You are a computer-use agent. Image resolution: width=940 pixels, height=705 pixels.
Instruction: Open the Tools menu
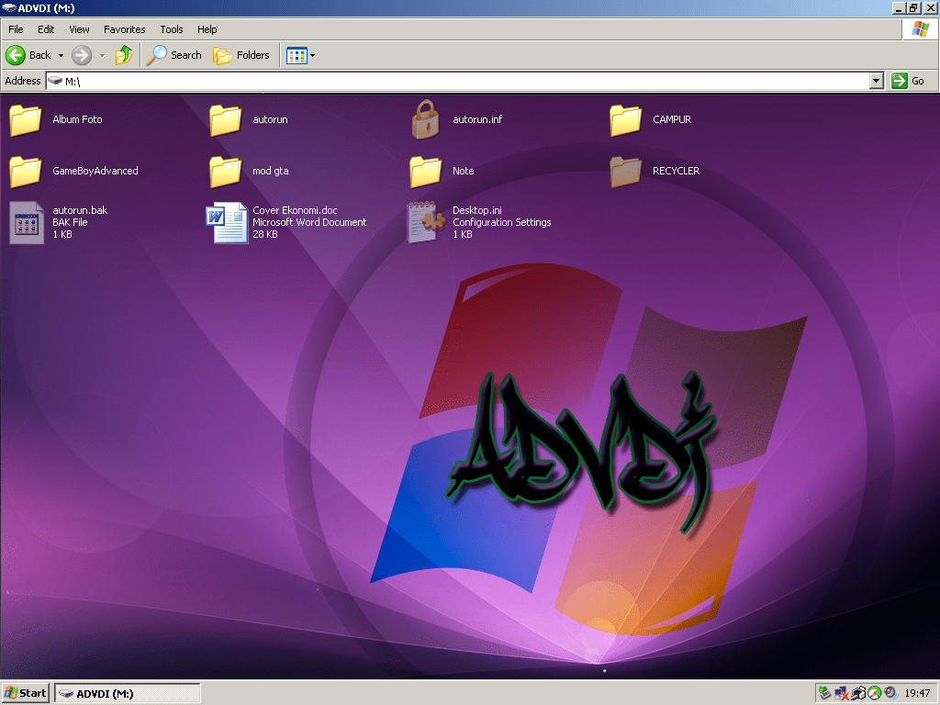(x=172, y=29)
